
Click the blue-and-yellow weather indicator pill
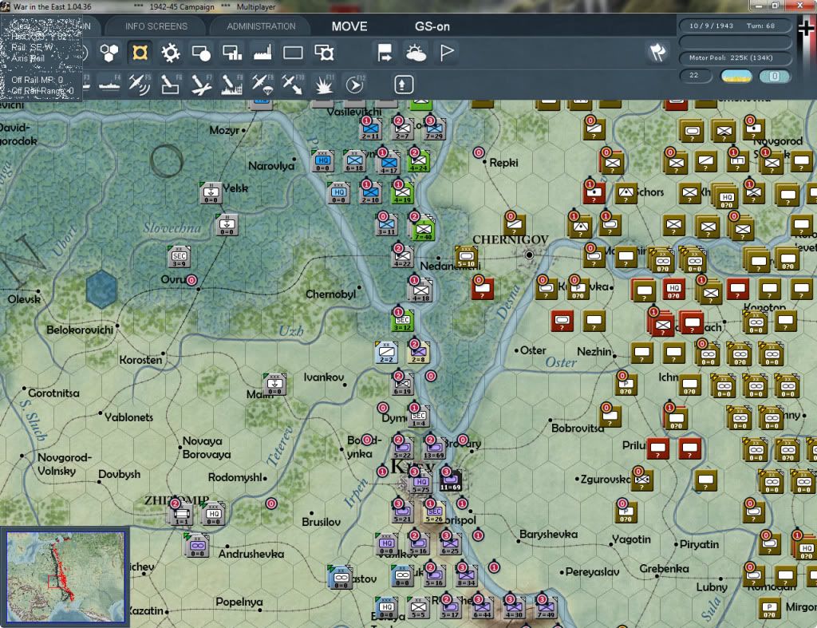[x=736, y=76]
